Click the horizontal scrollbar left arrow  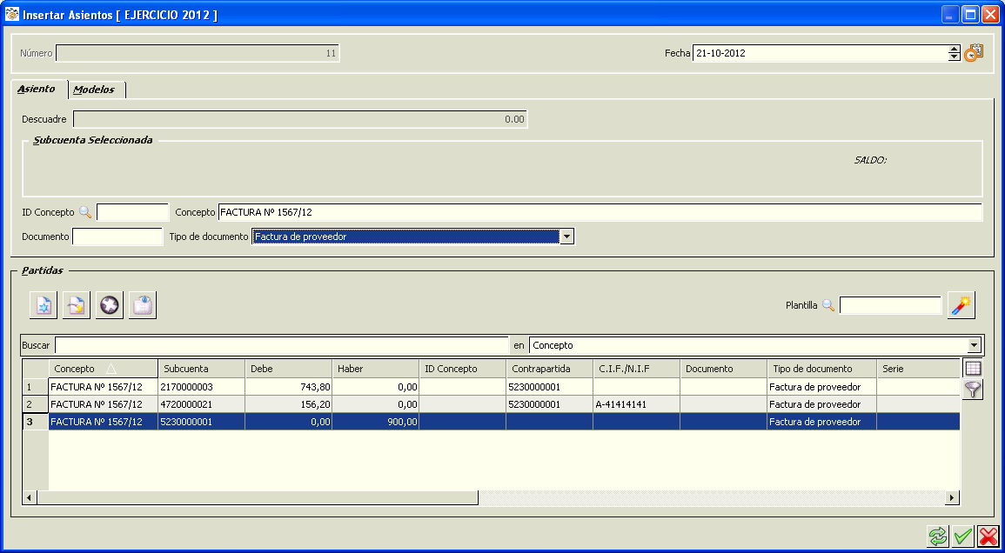pyautogui.click(x=30, y=497)
